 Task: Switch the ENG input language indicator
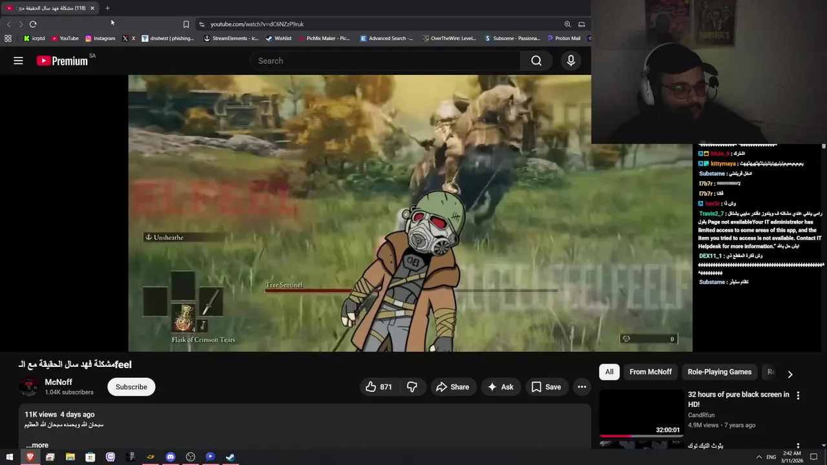pyautogui.click(x=771, y=457)
